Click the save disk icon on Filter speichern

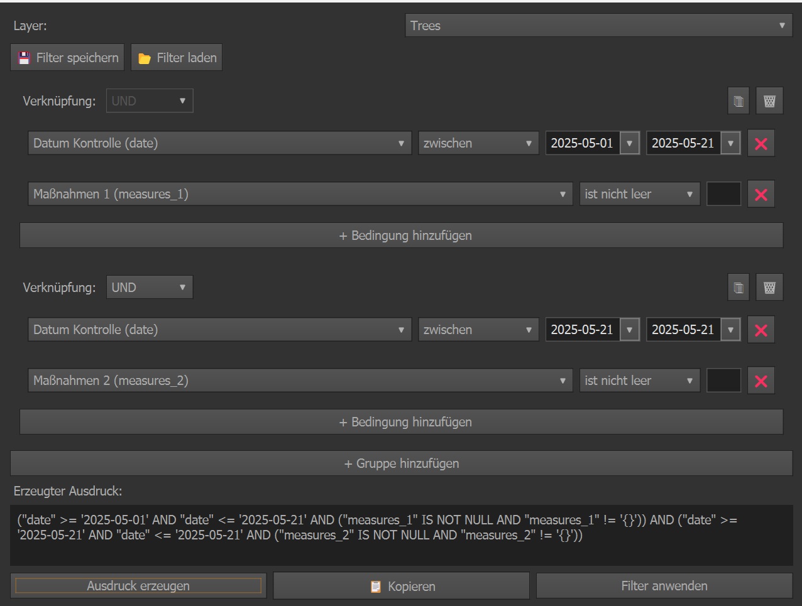pos(24,57)
